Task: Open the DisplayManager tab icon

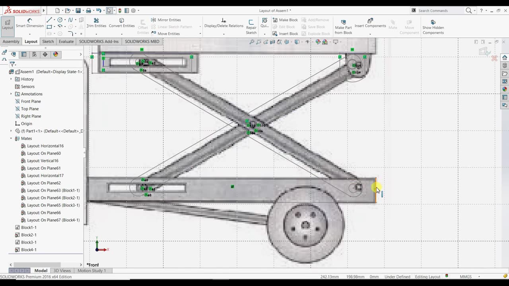Action: [x=55, y=54]
